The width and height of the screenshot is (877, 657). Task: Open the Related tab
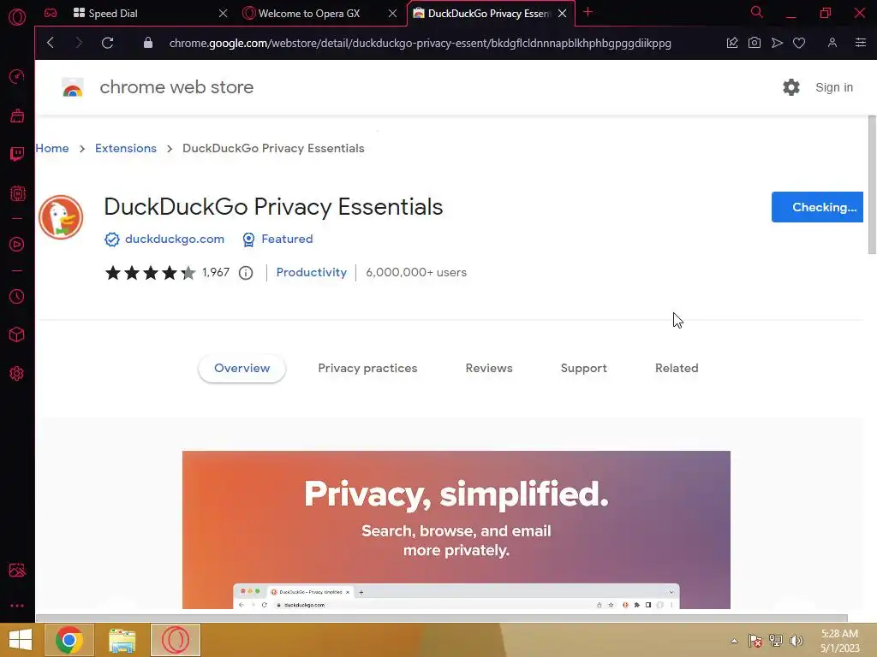677,368
